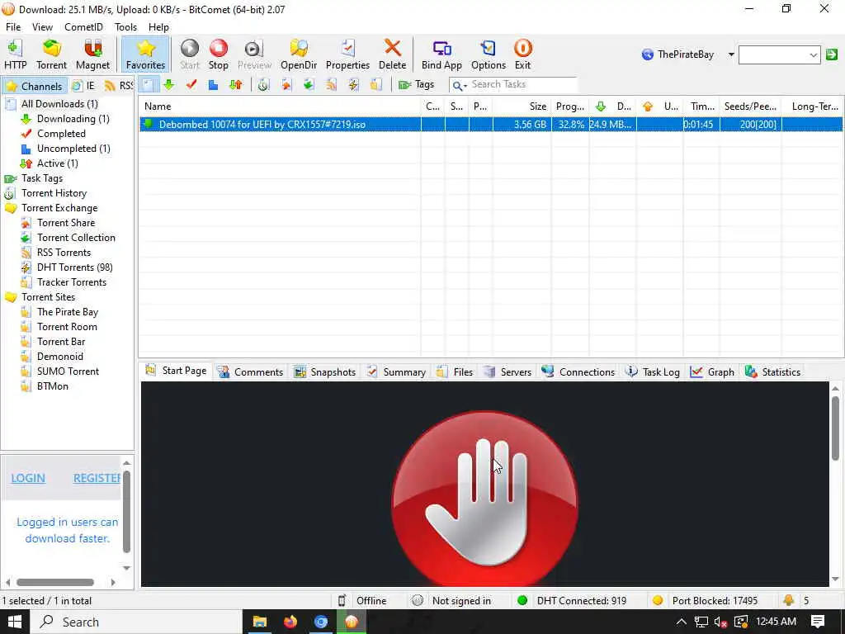This screenshot has width=845, height=634.
Task: Open the Options dialog
Action: click(x=489, y=54)
